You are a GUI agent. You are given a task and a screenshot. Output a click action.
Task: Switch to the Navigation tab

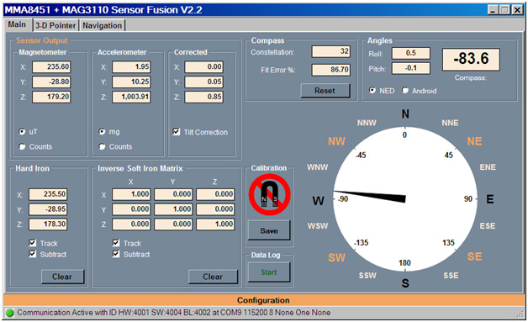102,25
